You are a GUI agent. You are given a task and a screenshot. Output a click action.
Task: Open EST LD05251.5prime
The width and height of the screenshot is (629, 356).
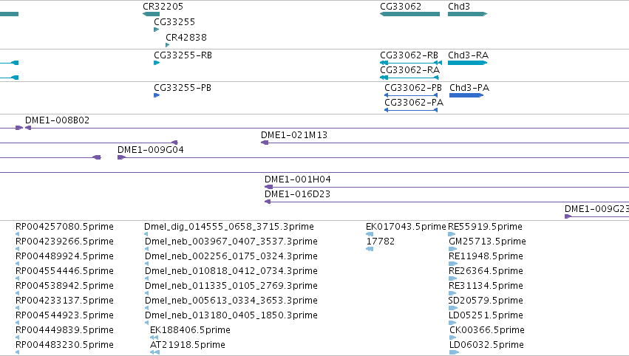tap(486, 315)
